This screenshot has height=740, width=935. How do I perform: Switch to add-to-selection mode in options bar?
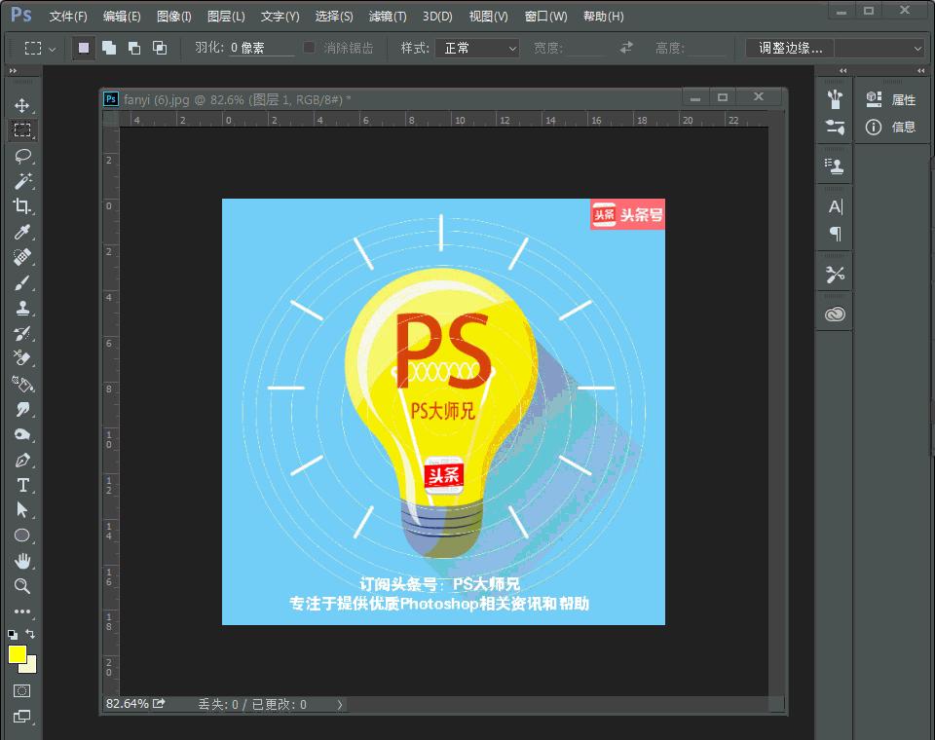tap(107, 47)
